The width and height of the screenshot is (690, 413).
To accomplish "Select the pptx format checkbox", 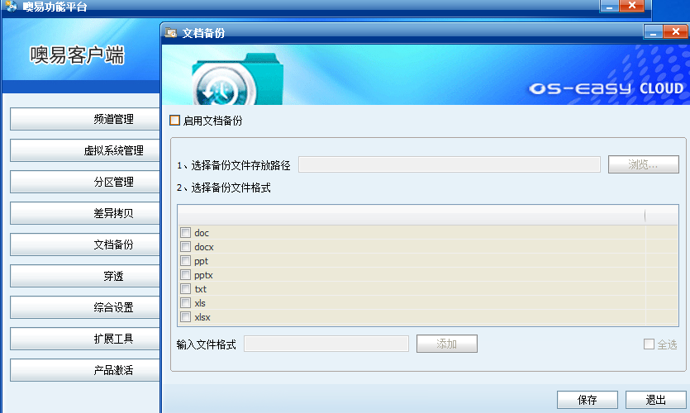I will 186,275.
